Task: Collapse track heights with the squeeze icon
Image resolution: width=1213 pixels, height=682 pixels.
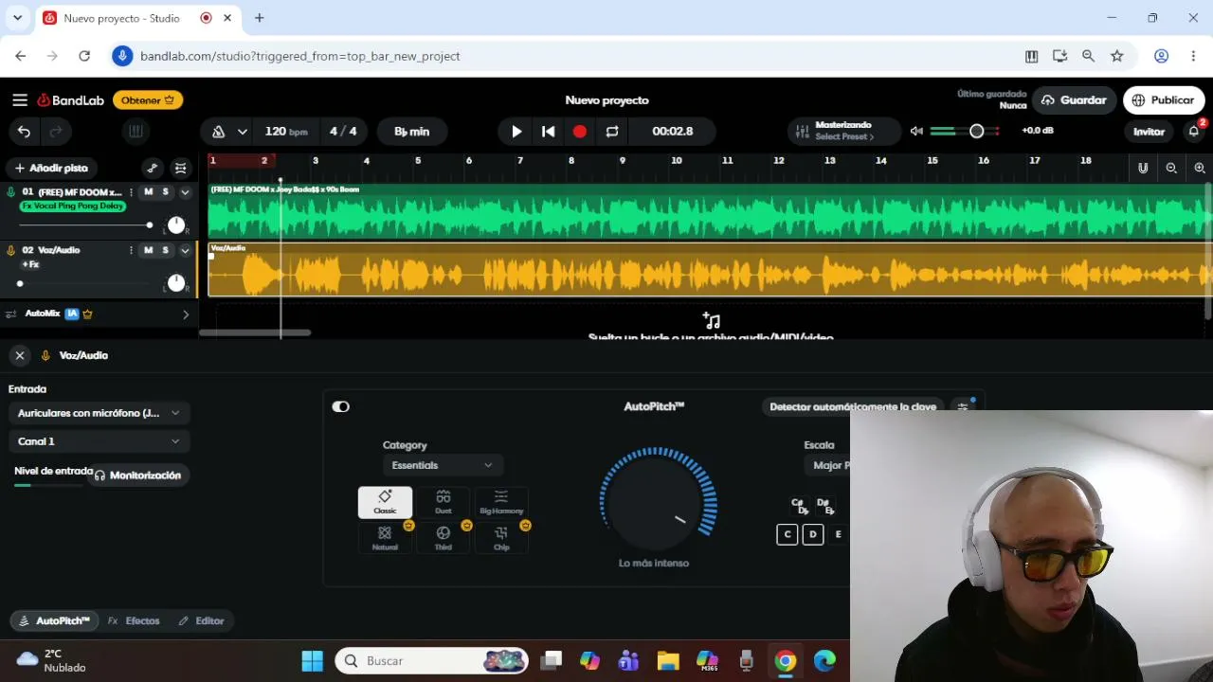Action: pyautogui.click(x=181, y=168)
